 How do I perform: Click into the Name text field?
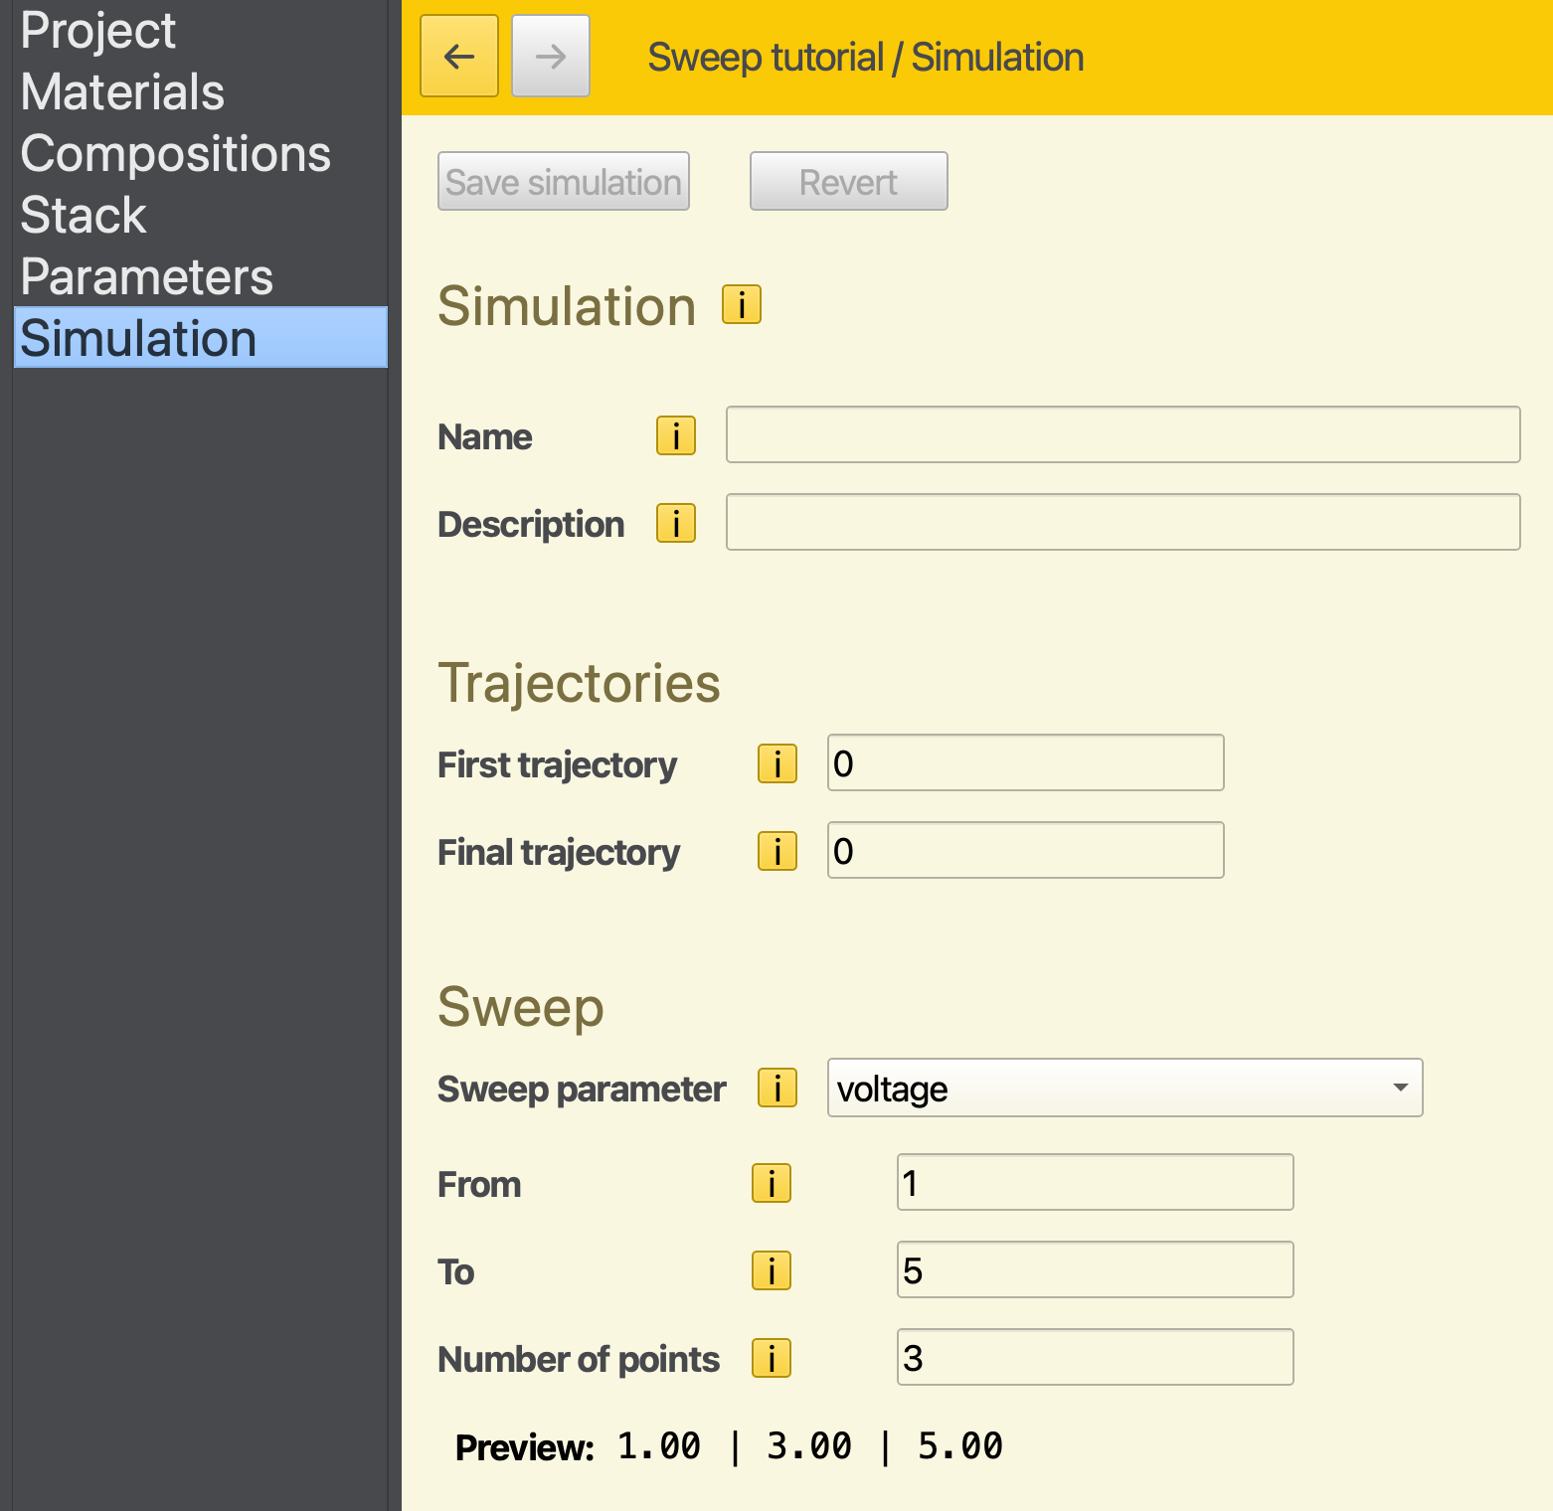click(x=1122, y=434)
